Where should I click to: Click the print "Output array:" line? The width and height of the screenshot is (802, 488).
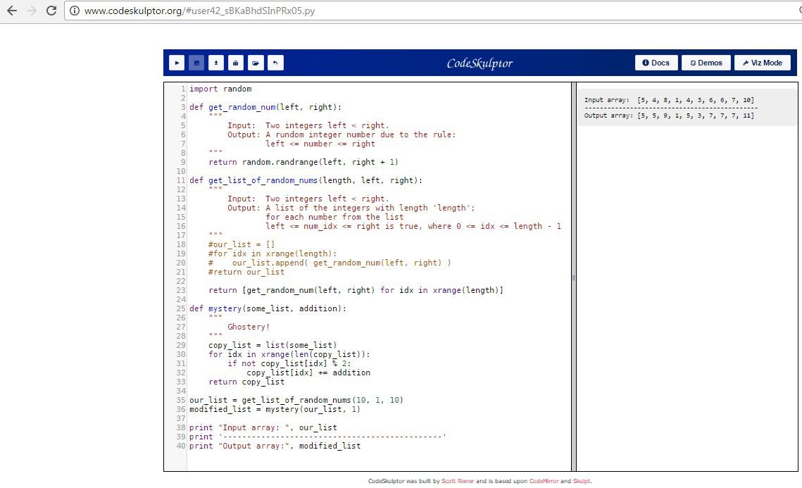pyautogui.click(x=275, y=446)
